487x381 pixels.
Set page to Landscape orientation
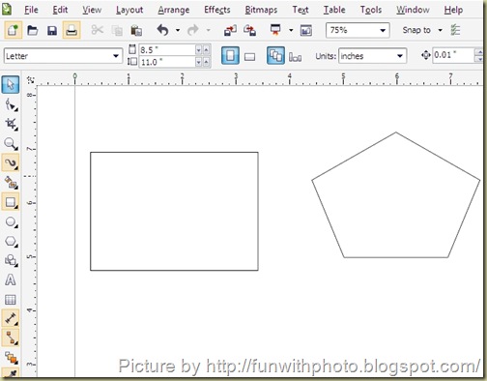click(249, 56)
